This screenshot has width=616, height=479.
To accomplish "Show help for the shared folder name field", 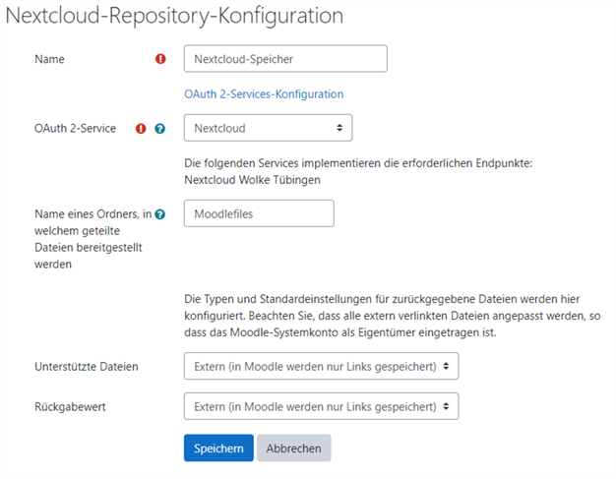I will (160, 213).
